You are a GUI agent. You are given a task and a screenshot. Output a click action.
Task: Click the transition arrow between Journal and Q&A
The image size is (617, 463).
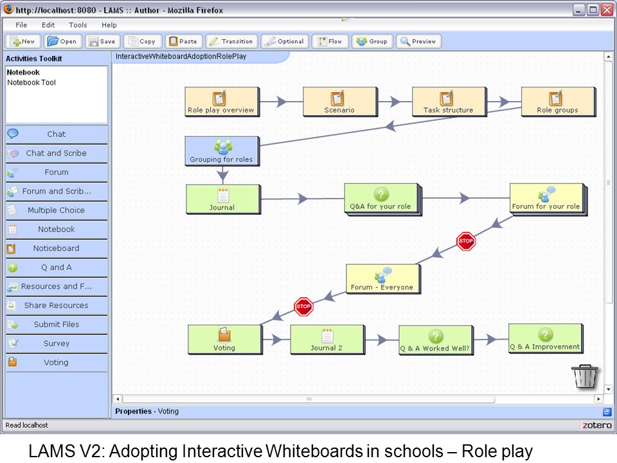pyautogui.click(x=302, y=199)
